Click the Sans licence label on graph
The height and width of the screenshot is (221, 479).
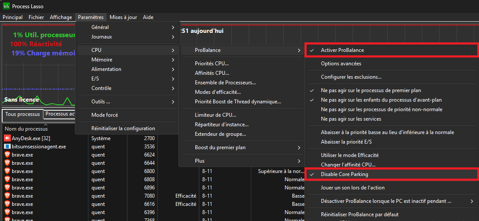pyautogui.click(x=21, y=99)
